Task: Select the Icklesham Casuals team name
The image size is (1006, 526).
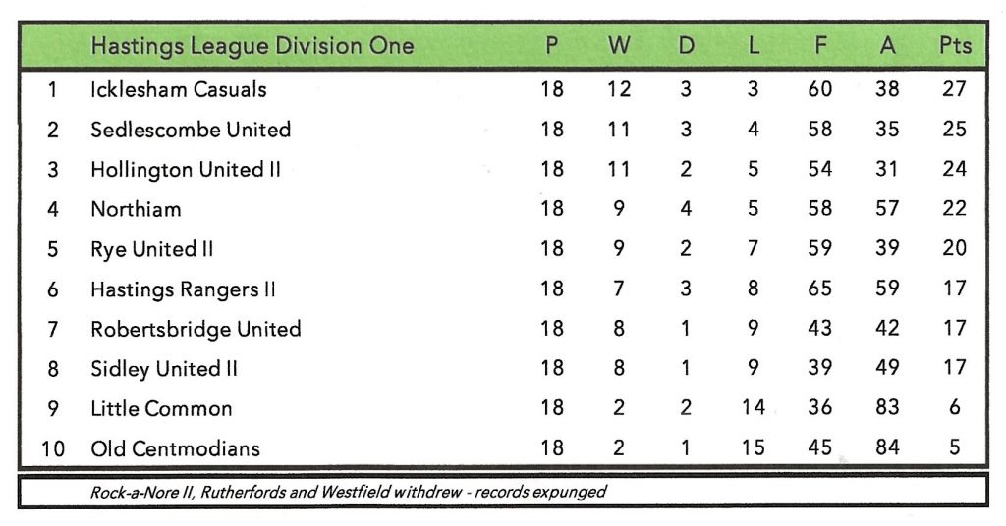Action: pos(178,89)
